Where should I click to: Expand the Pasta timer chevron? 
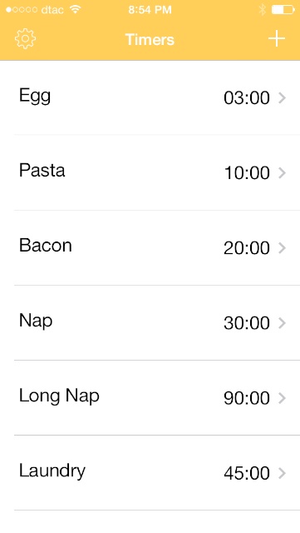[282, 173]
